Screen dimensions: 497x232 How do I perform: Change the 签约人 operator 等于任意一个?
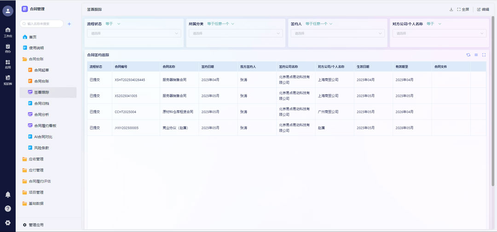[x=318, y=24]
